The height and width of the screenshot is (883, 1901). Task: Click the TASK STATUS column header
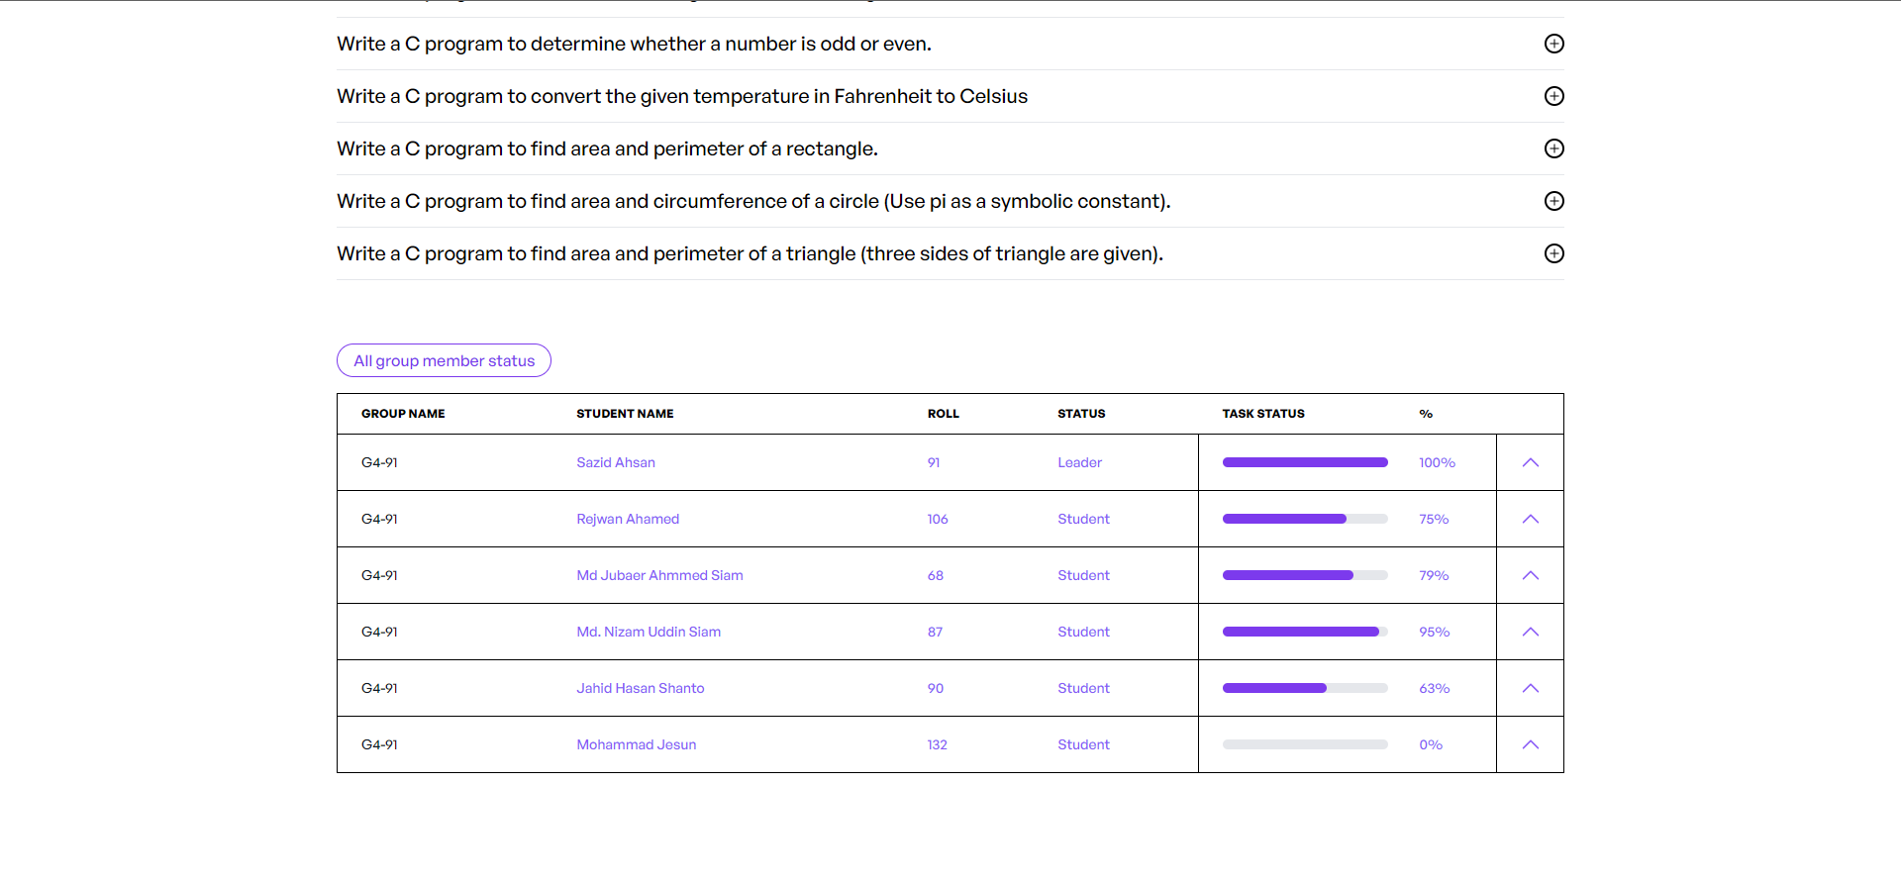[1263, 414]
